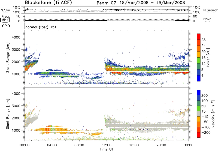The image size is (218, 151).
Task: Click the "18" frequency tick label
Action: pos(18,16)
